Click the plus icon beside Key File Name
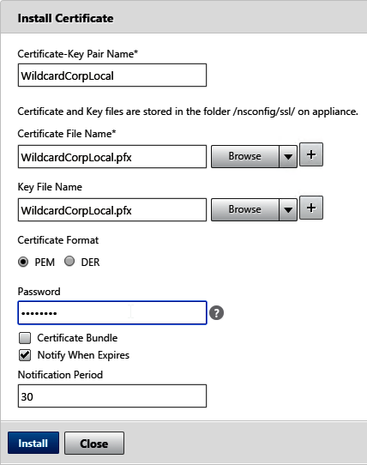 pos(311,208)
